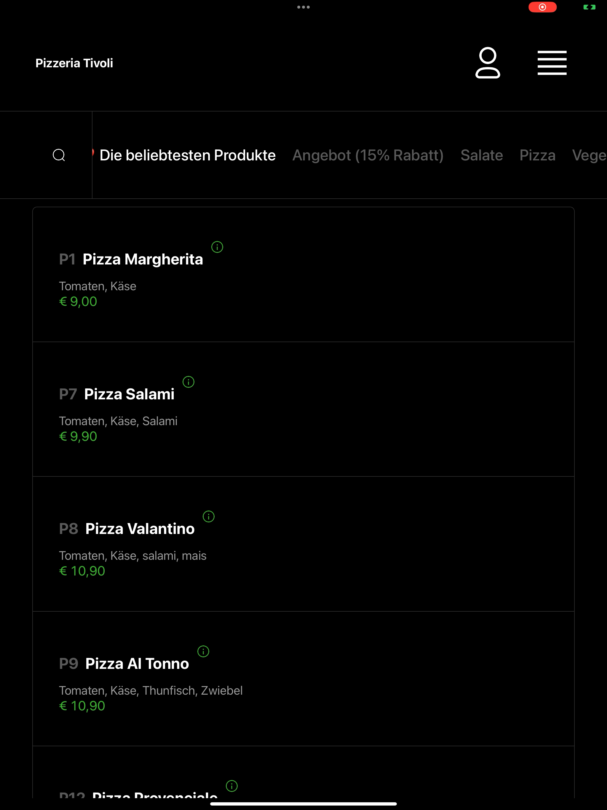Open the hamburger menu
Viewport: 607px width, 810px height.
click(x=552, y=63)
